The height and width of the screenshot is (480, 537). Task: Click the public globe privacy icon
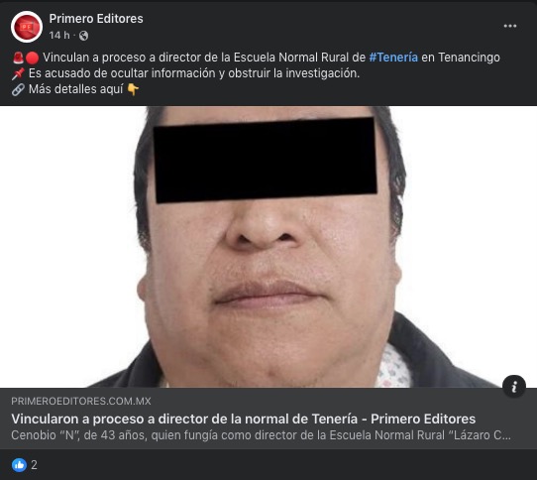83,36
